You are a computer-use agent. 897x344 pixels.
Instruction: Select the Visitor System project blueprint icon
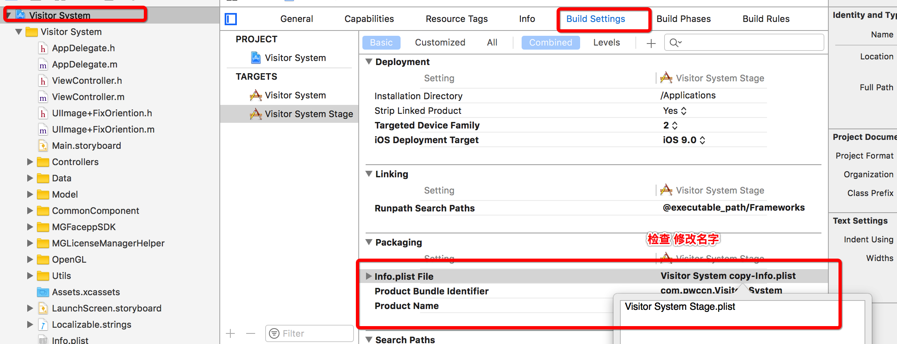(256, 58)
